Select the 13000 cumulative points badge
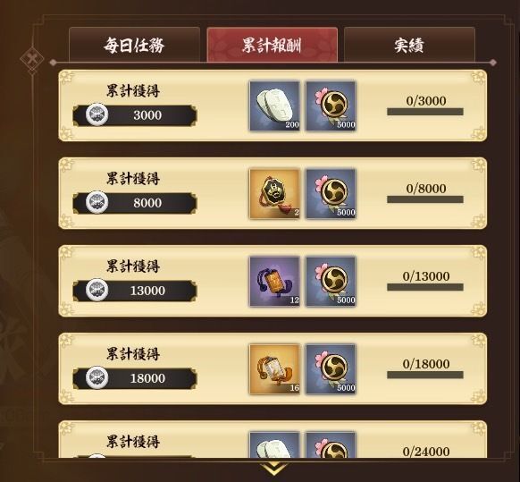This screenshot has width=520, height=482. click(x=135, y=291)
